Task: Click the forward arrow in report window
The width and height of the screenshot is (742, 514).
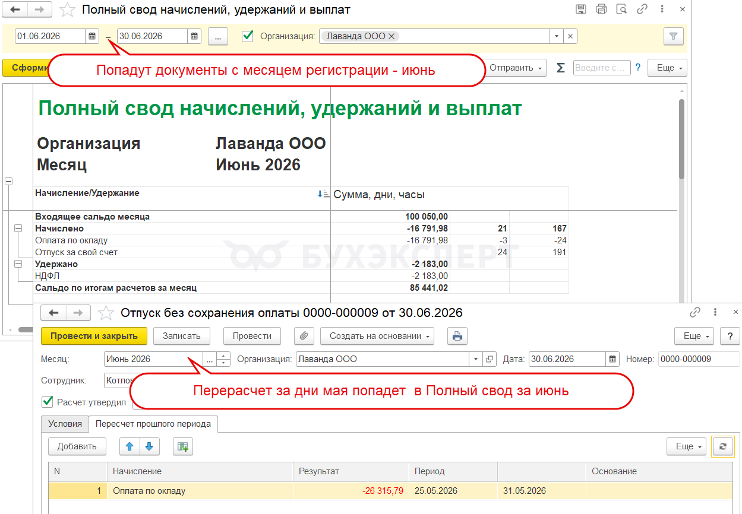Action: pos(40,9)
